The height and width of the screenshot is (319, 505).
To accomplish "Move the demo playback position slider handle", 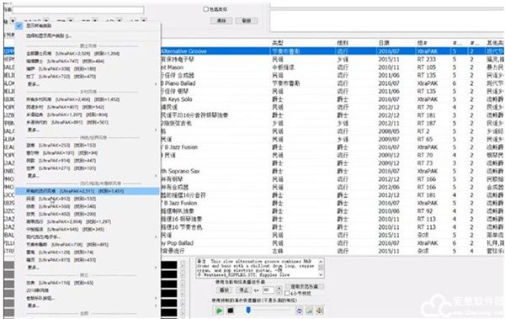I will coord(248,310).
